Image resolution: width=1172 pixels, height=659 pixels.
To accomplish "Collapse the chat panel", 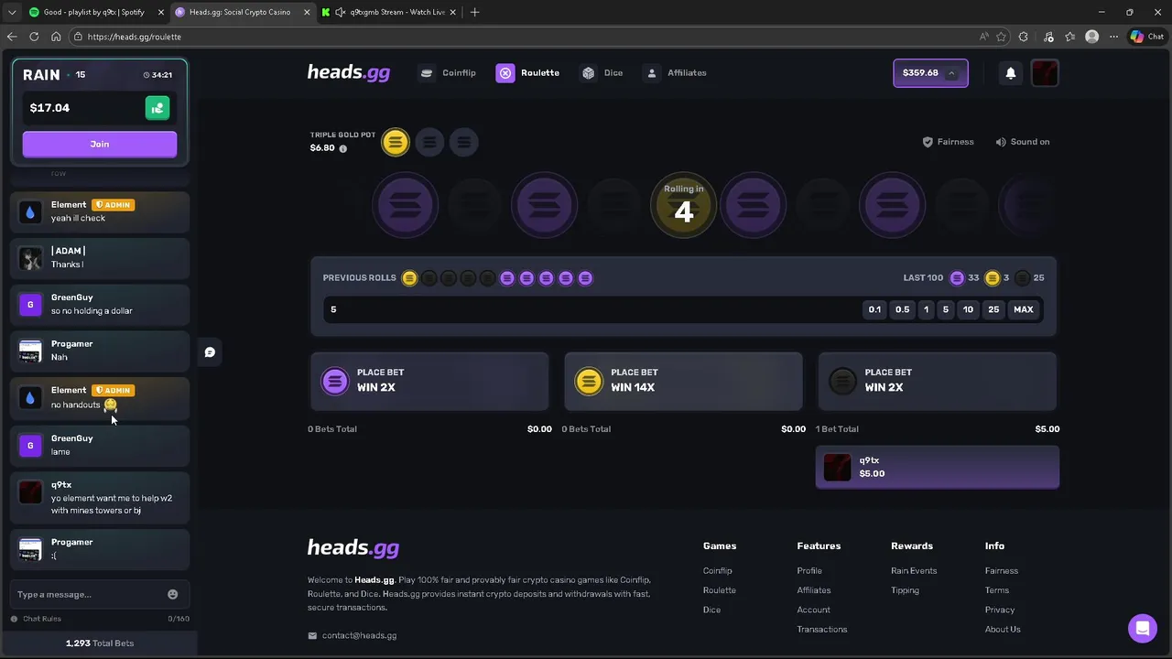I will tap(210, 352).
